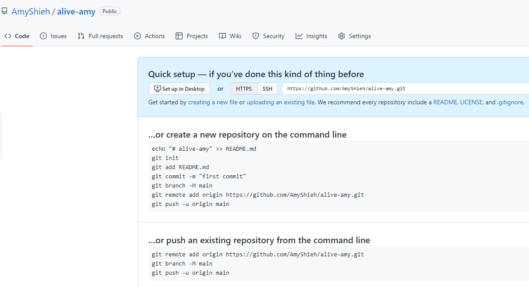The height and width of the screenshot is (287, 529).
Task: Choose the HTTPS clone option
Action: click(x=244, y=89)
